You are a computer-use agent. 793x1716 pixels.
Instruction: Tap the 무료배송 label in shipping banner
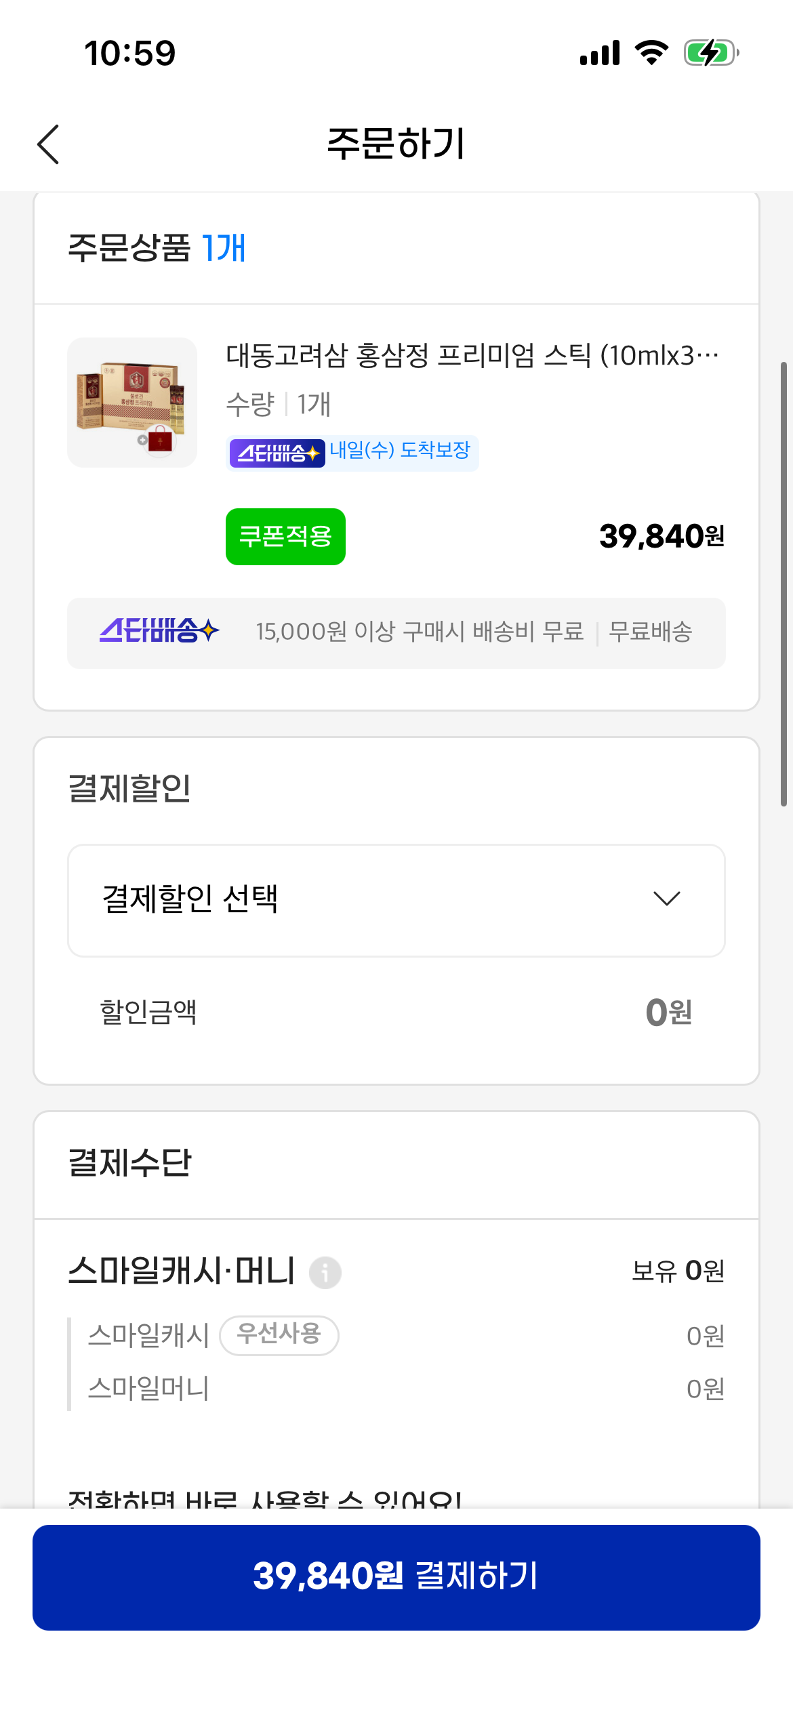click(650, 632)
